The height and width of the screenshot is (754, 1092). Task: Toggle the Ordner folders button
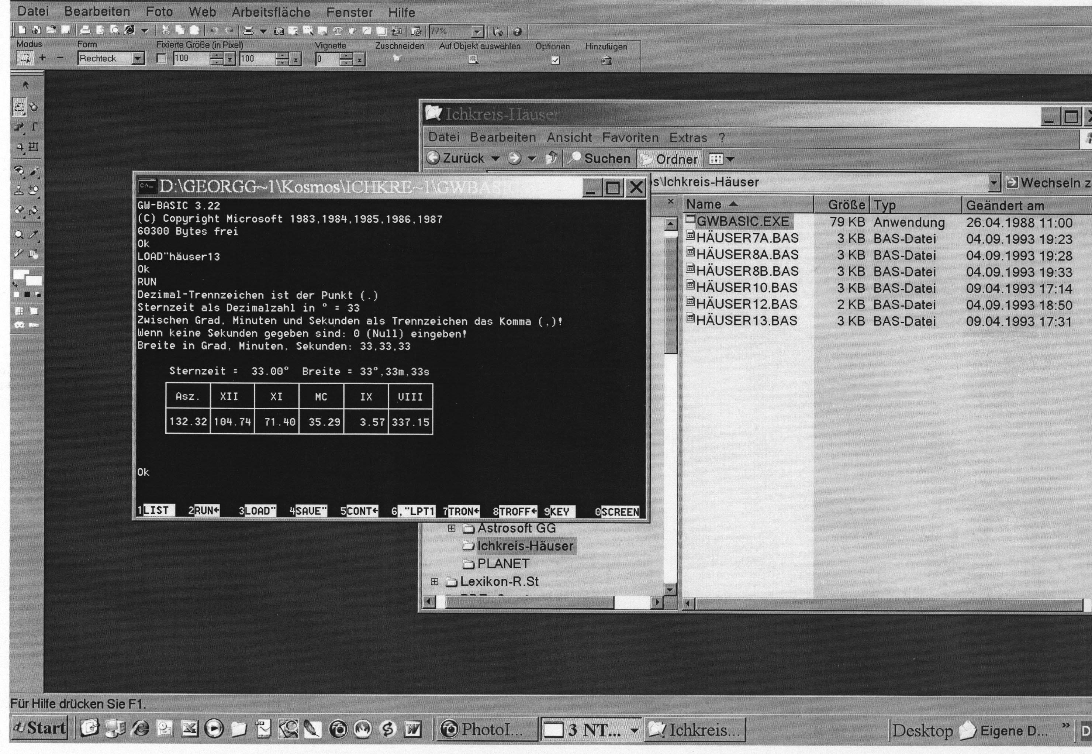tap(670, 159)
